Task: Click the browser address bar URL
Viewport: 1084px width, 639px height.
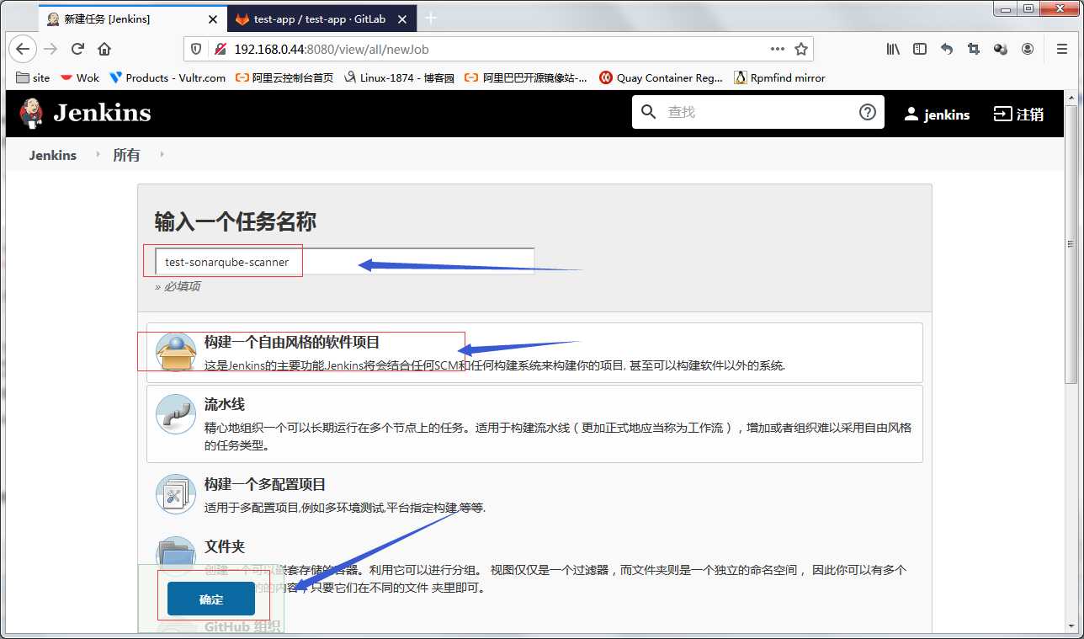Action: pos(332,50)
